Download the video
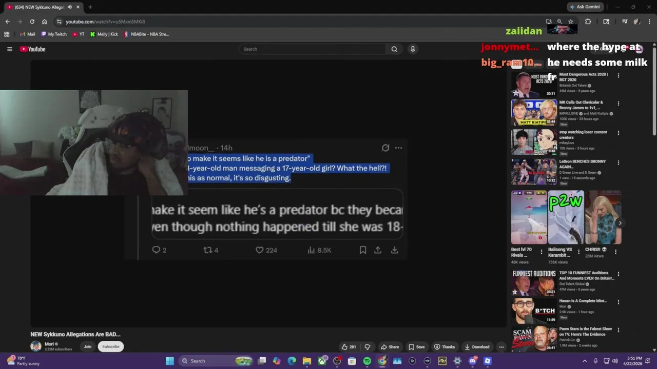Screen dimensions: 657x369 tap(477, 347)
